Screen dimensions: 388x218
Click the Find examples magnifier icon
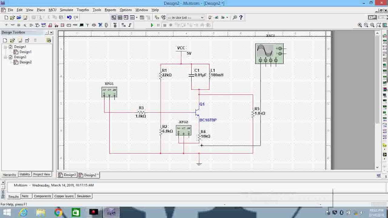point(235,18)
